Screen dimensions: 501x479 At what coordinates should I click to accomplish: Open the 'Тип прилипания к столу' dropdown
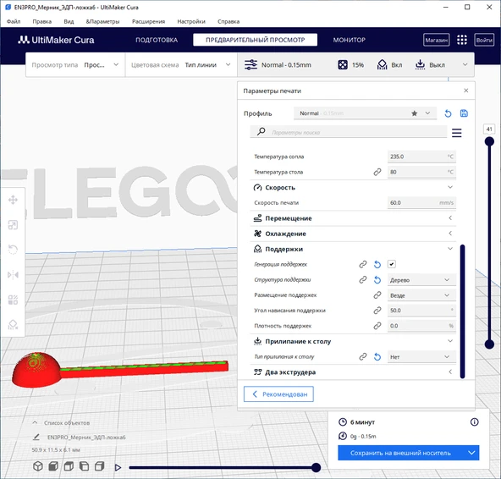pos(421,357)
